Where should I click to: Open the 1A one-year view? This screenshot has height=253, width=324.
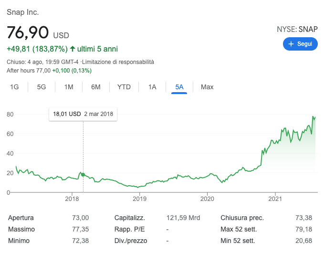tap(152, 87)
